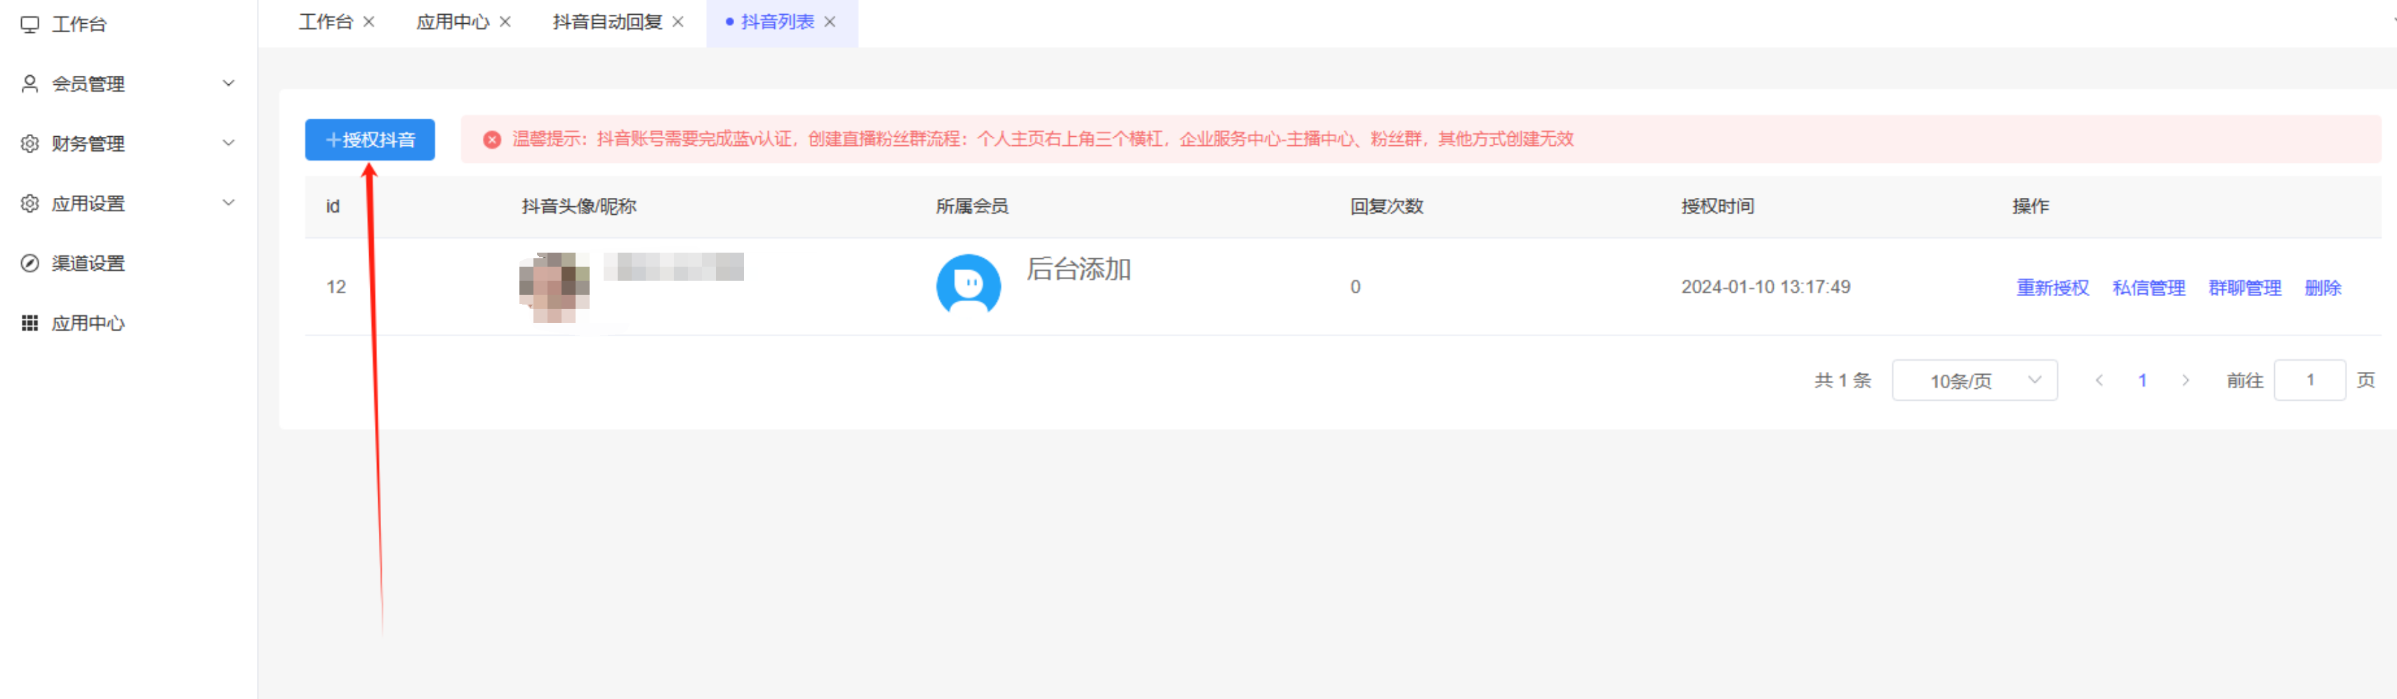The height and width of the screenshot is (699, 2397).
Task: Expand the 财务管理 menu
Action: (228, 143)
